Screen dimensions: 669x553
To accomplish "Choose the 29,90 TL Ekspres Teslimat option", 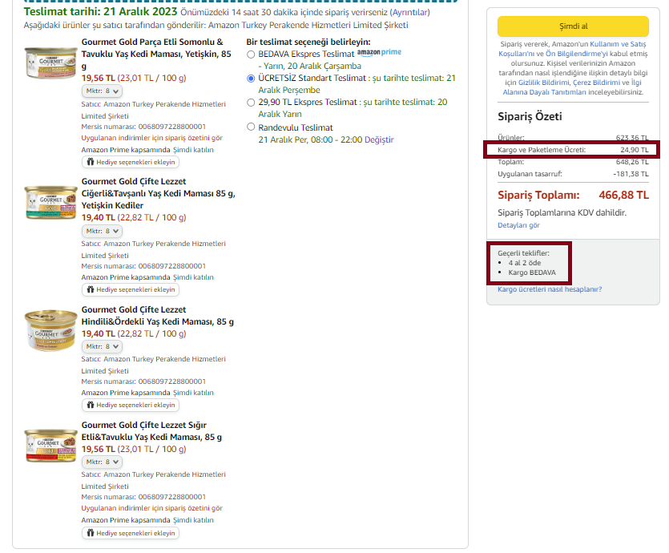I will coord(251,103).
